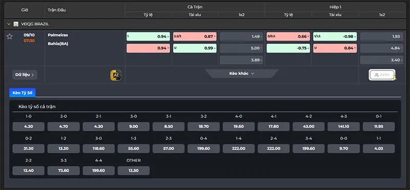Image resolution: width=410 pixels, height=190 pixels.
Task: Choose correct score 3-4 at 199.60
Action: click(x=309, y=149)
